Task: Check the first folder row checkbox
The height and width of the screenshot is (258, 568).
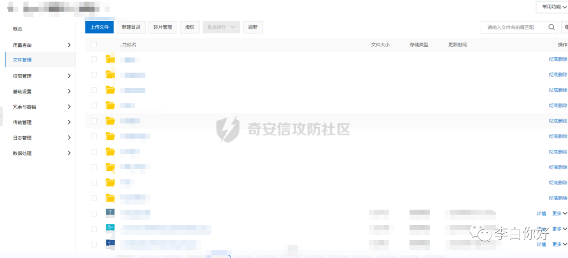Action: click(94, 59)
